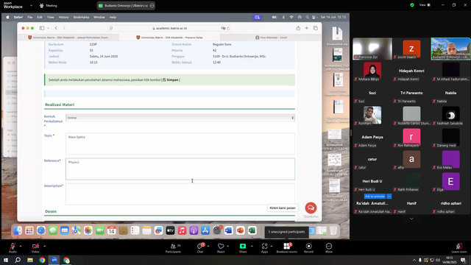The image size is (471, 265).
Task: Expand Audio options caret
Action: 21,246
